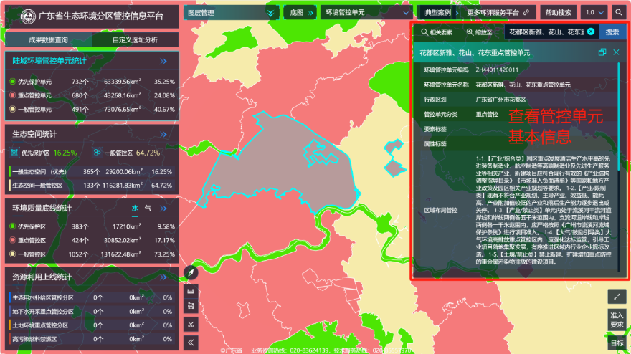Click the 缩放至 zoom-to icon

[479, 32]
